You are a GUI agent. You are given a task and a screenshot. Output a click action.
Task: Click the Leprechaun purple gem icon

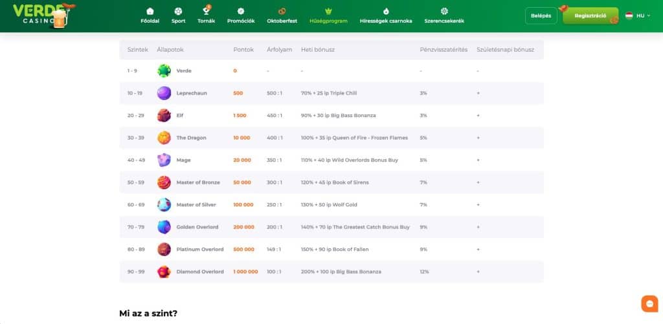164,93
